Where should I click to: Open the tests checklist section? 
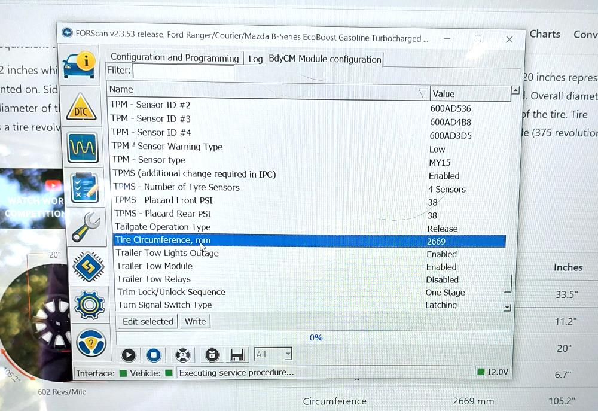pos(85,187)
